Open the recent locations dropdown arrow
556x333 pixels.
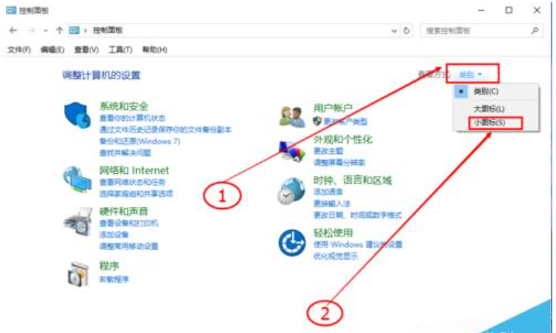tap(46, 31)
